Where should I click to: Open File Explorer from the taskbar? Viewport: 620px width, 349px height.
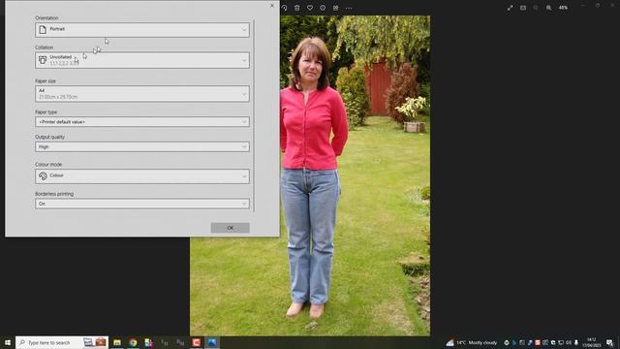(x=117, y=342)
